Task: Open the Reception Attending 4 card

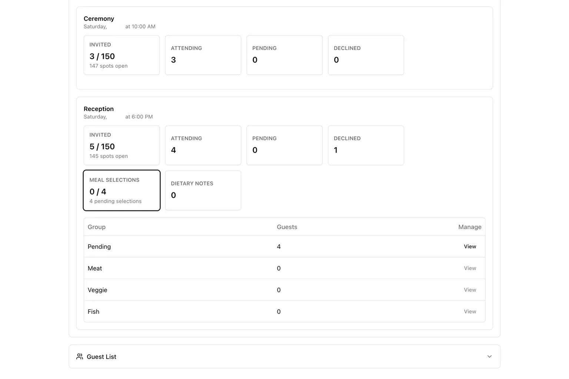Action: (203, 145)
